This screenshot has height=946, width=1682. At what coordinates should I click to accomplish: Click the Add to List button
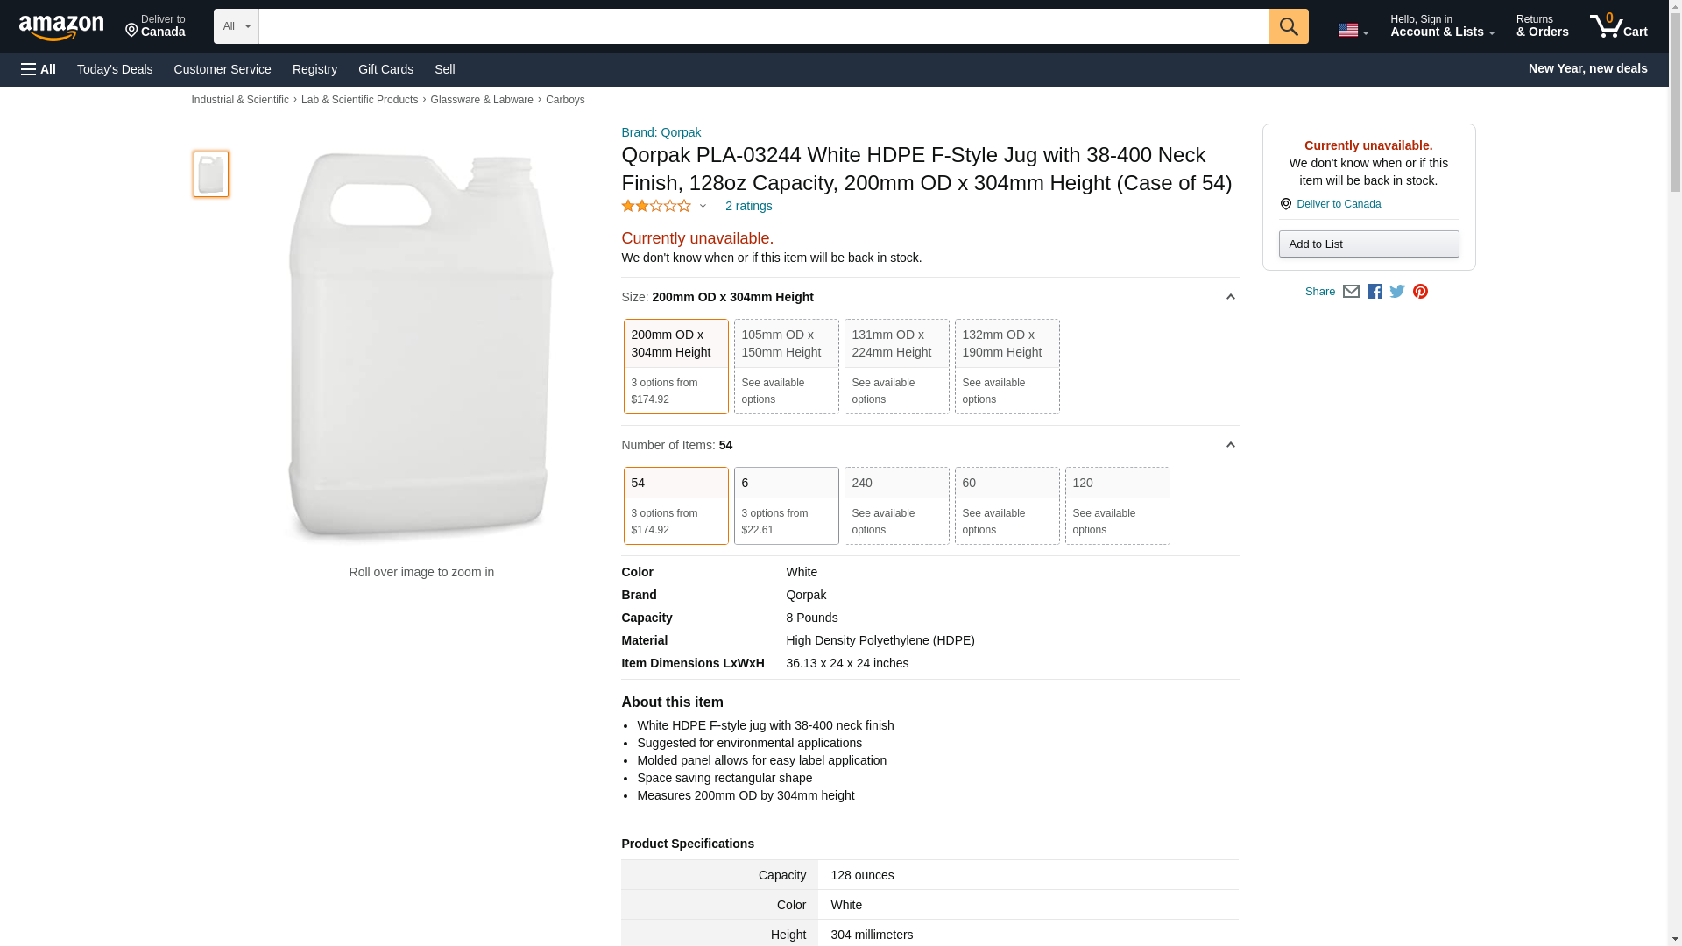(1368, 244)
